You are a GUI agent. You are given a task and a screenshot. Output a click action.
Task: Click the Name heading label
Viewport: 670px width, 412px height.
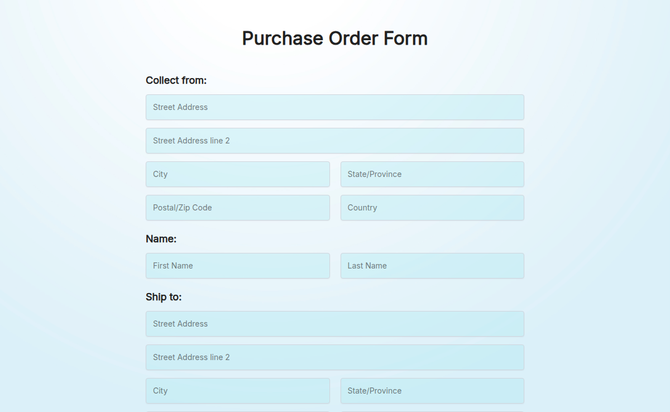[x=161, y=238]
